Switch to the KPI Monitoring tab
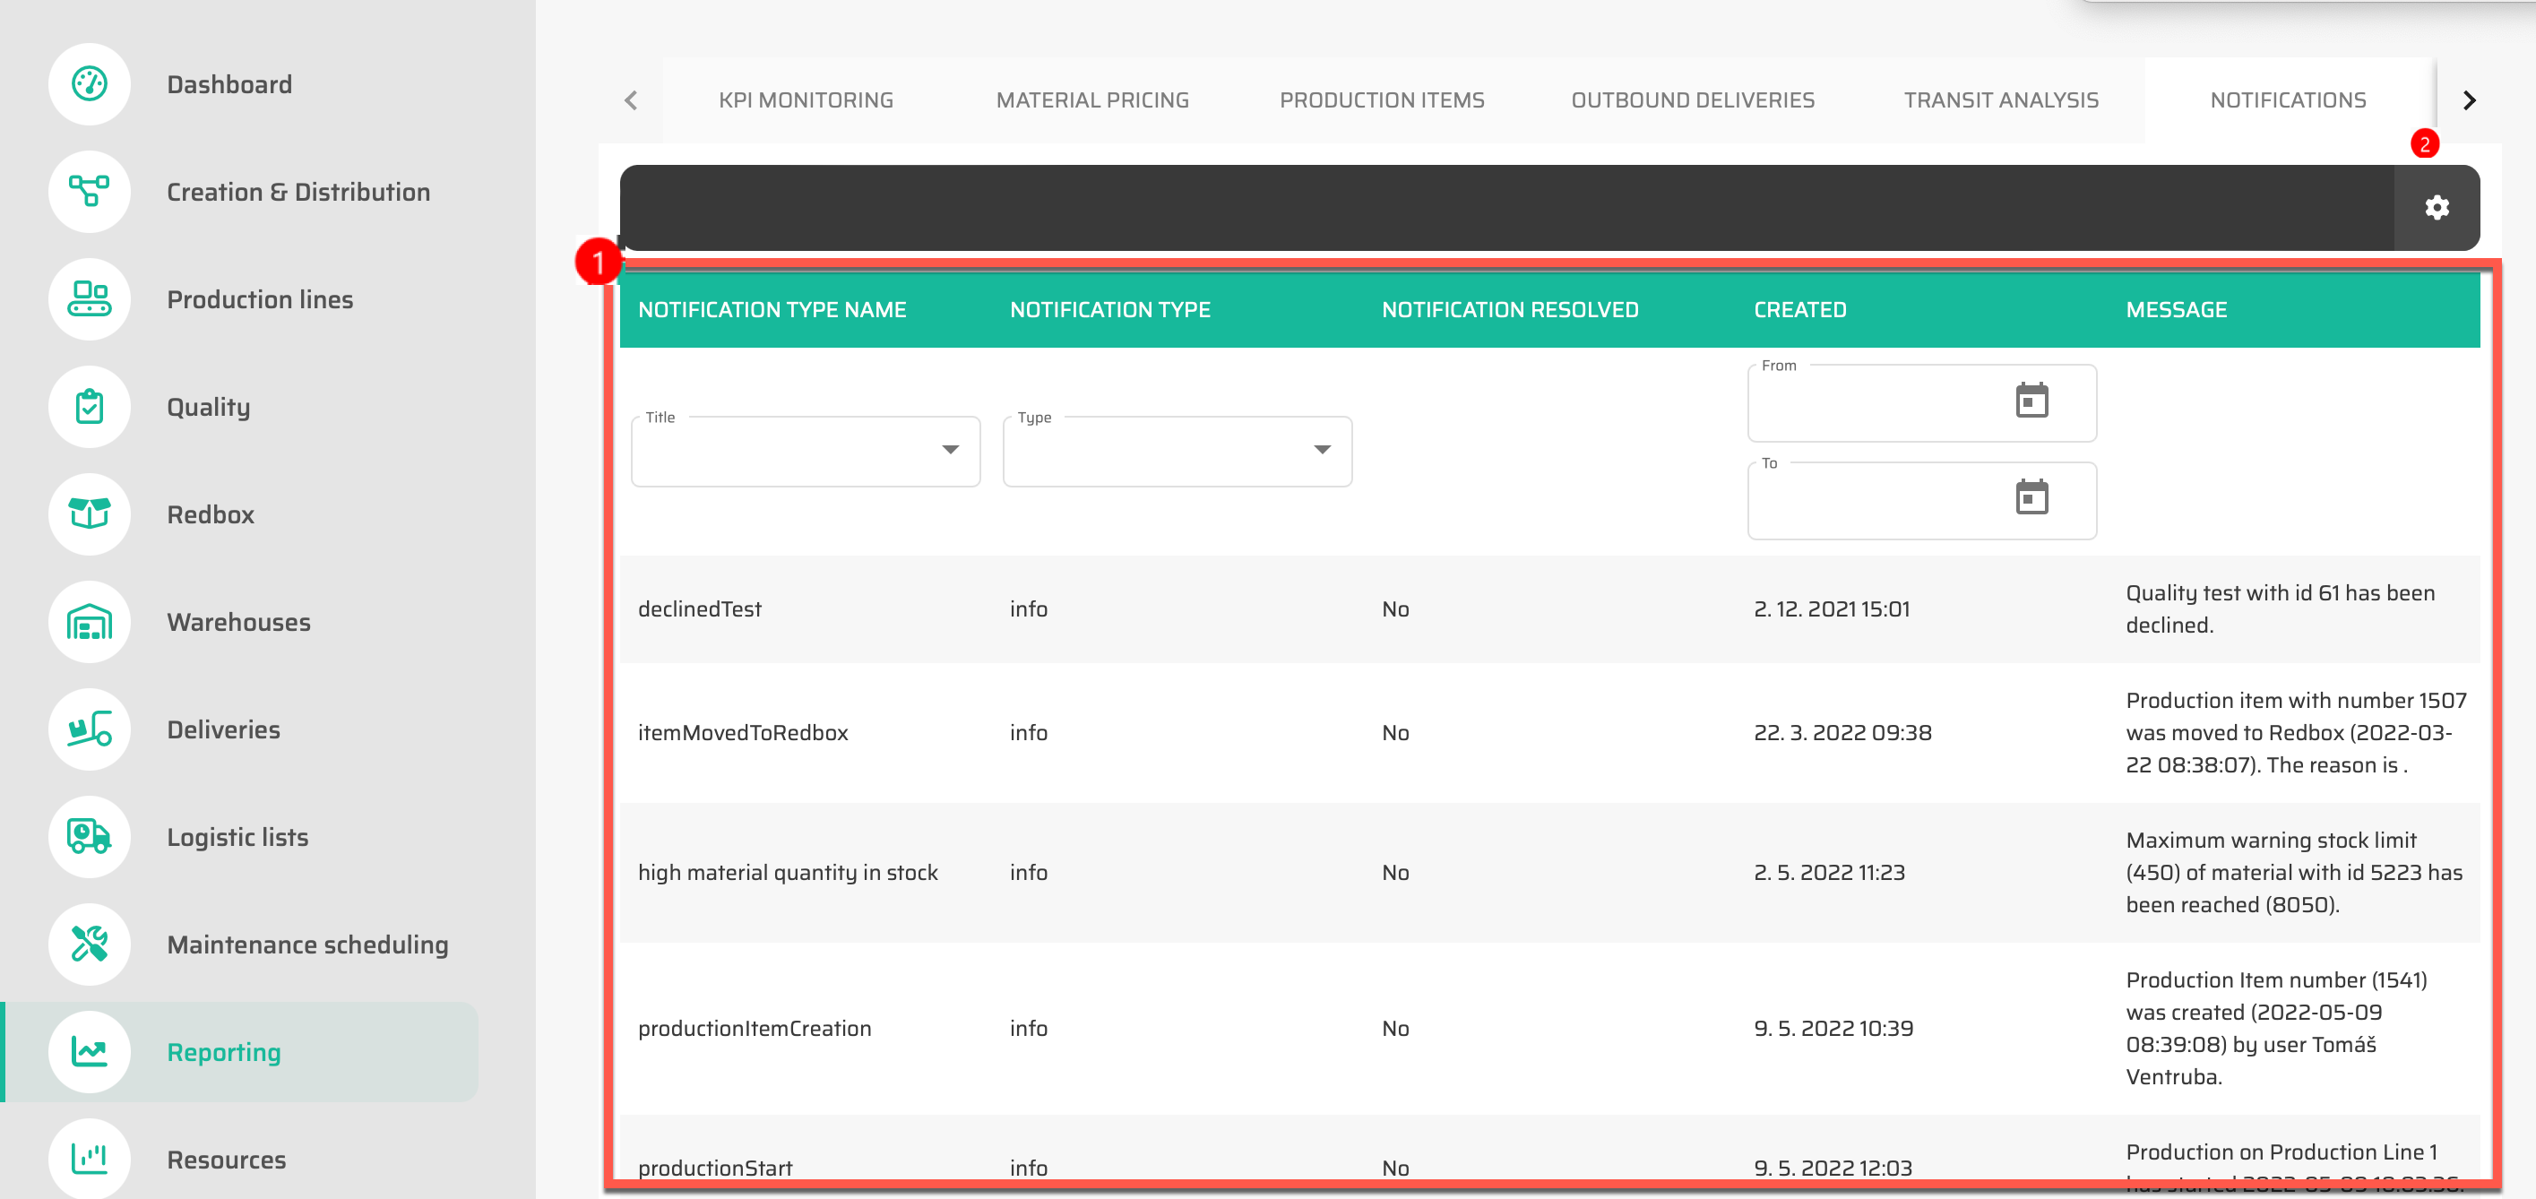 (x=806, y=100)
